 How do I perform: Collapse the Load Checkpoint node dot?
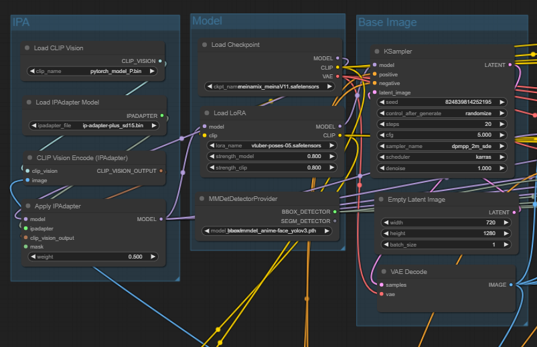click(x=204, y=44)
